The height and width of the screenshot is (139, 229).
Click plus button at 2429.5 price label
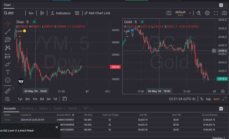pos(214,51)
